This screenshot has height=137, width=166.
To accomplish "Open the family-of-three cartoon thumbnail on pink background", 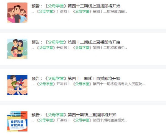I will [x=17, y=13].
